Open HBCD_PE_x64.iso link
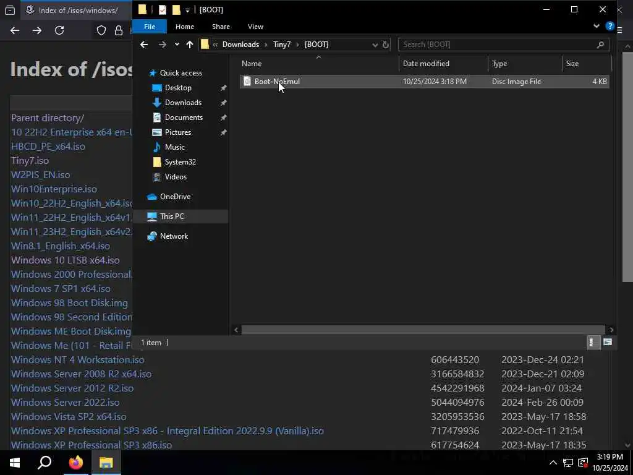Image resolution: width=633 pixels, height=475 pixels. click(x=48, y=146)
